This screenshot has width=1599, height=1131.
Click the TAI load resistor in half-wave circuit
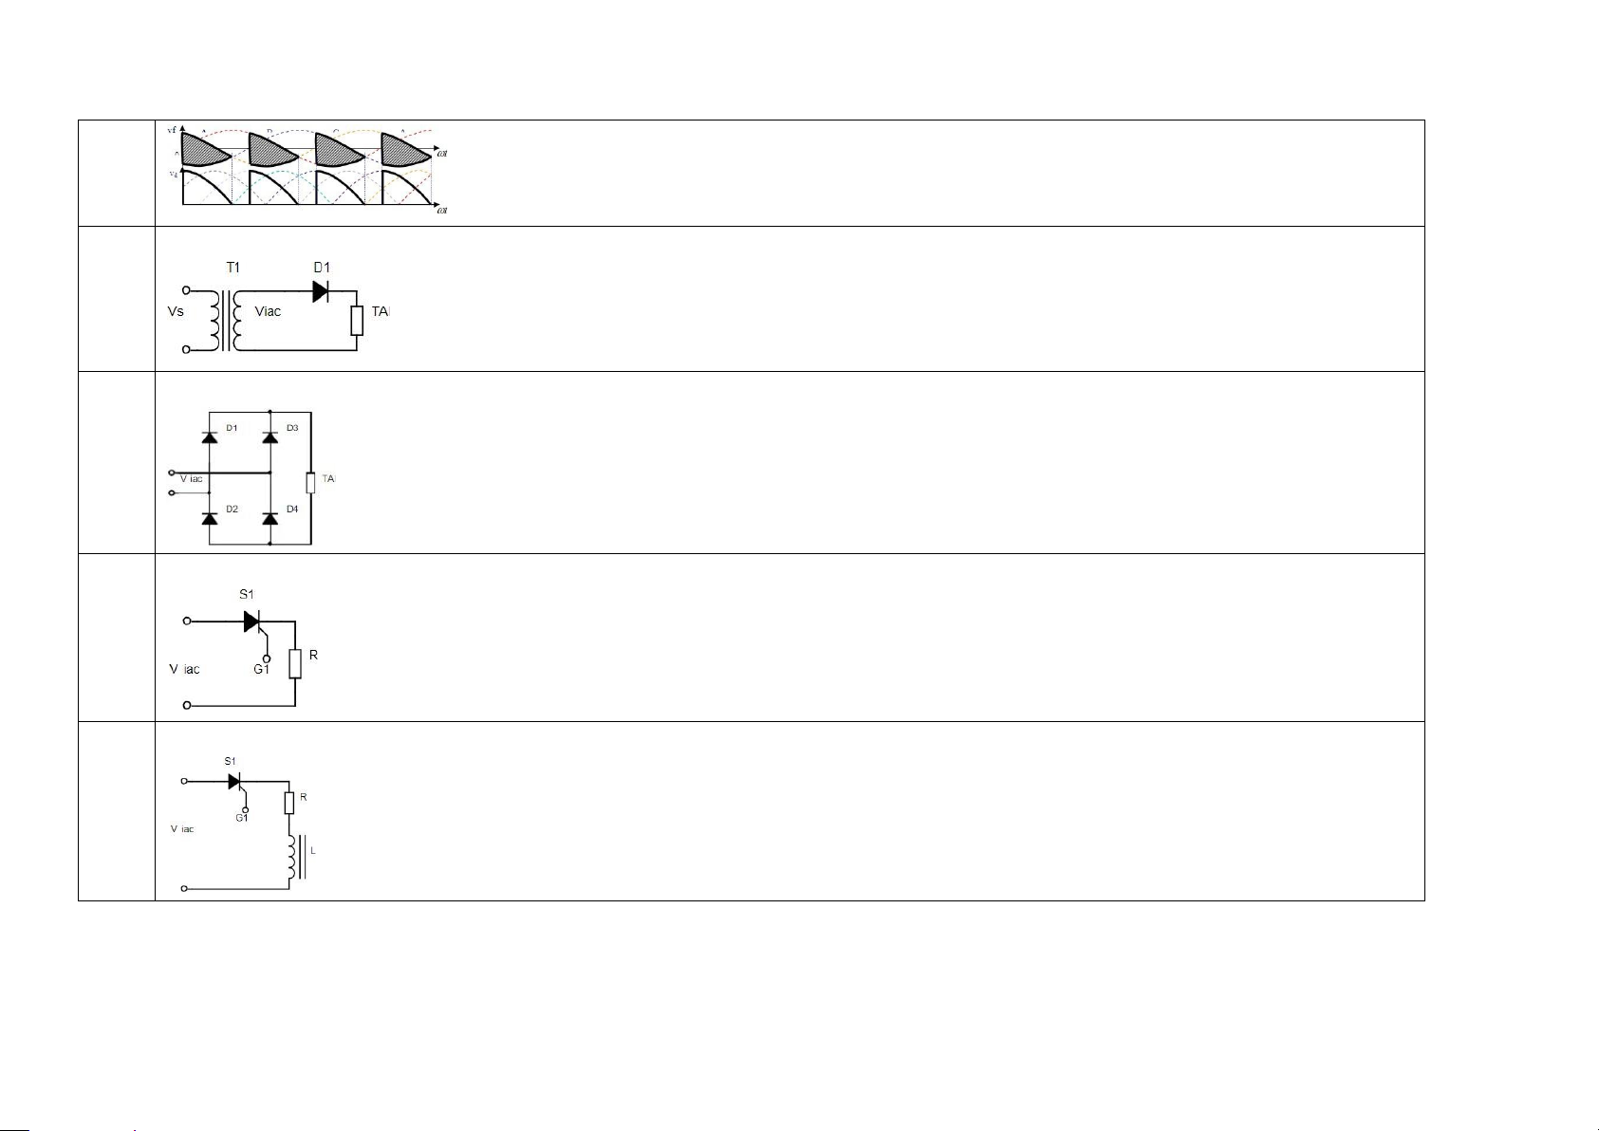(357, 321)
